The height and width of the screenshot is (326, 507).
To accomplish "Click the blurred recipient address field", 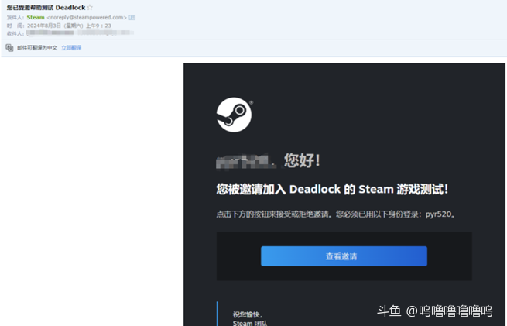I will click(77, 33).
